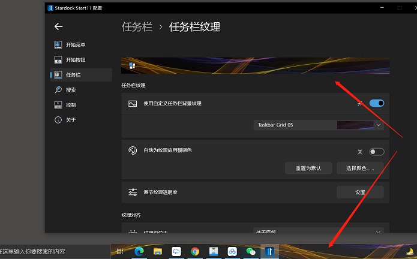Launch Microsoft Edge from the taskbar
Screen dimensions: 417x259
[x=139, y=251]
